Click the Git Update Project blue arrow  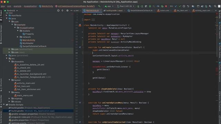point(176,6)
